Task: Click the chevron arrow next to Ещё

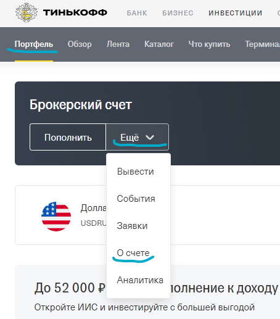Action: click(x=150, y=137)
